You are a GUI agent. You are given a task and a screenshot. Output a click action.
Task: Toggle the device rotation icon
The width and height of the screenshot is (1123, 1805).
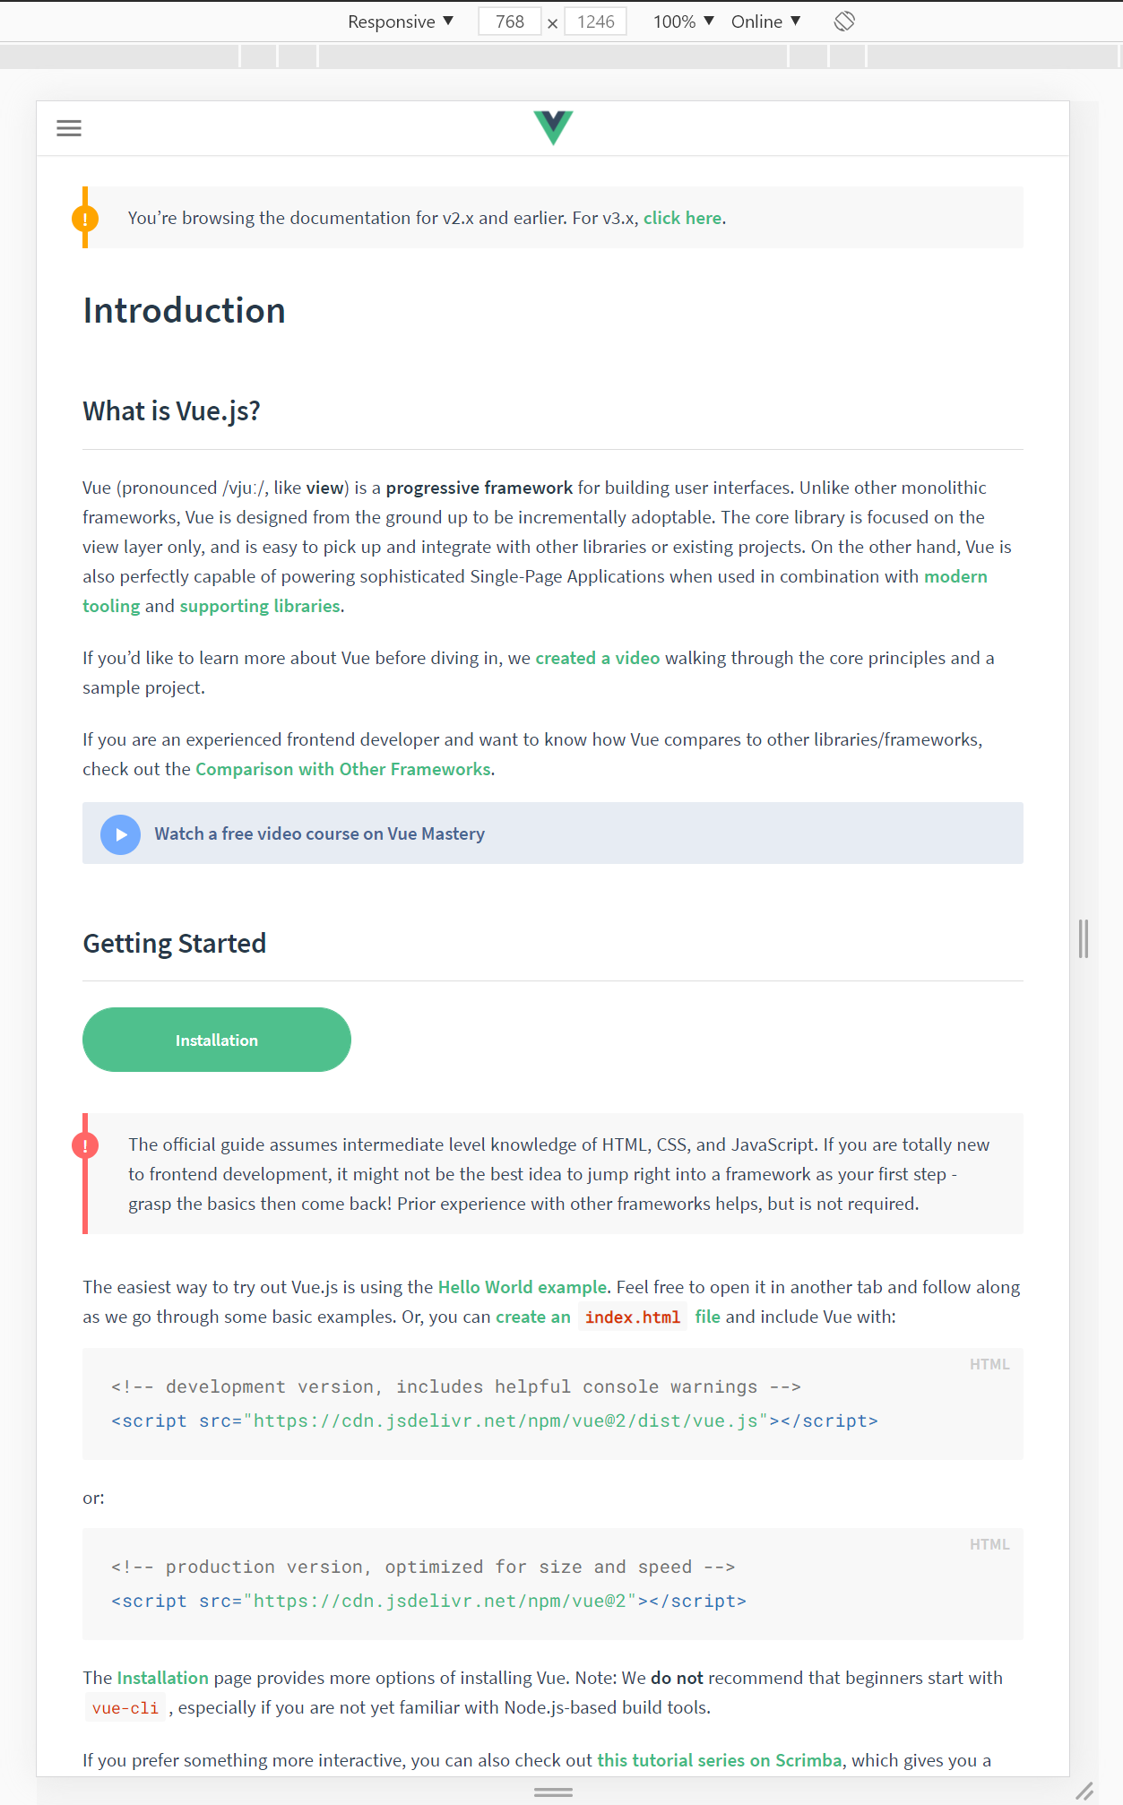[843, 21]
